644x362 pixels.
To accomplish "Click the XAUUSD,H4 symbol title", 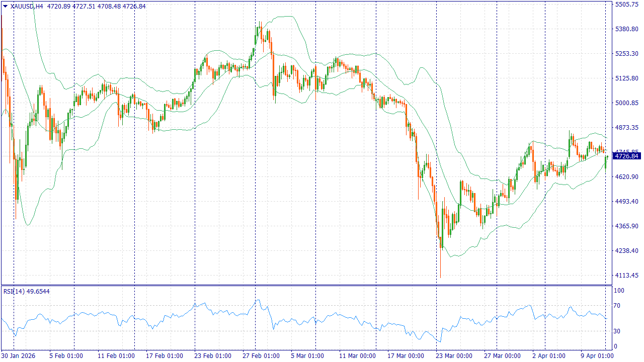I will coord(27,7).
